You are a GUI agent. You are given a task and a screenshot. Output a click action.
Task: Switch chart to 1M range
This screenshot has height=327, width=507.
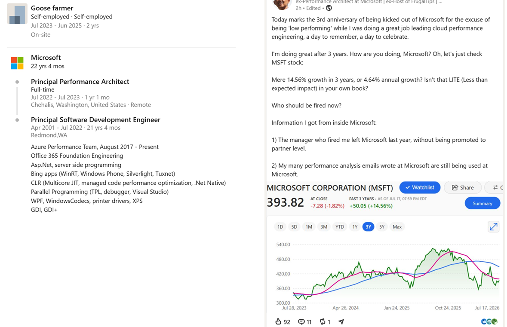pyautogui.click(x=309, y=227)
